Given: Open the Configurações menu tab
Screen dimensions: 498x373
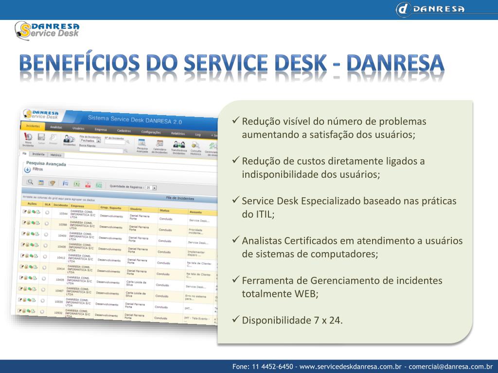Looking at the screenshot, I should pos(151,132).
